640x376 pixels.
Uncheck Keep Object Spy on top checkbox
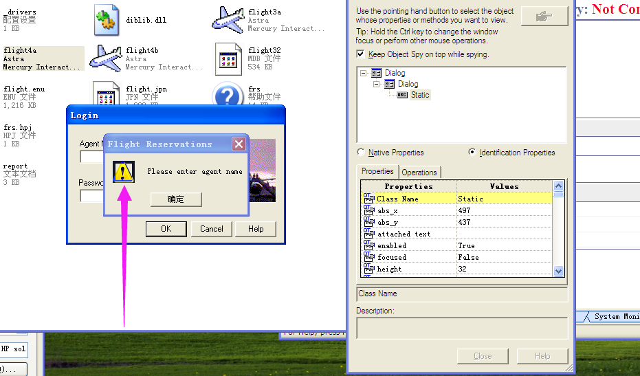coord(360,54)
